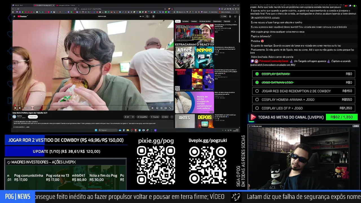
Task: Open a new browser tab with plus
Action: [79, 5]
